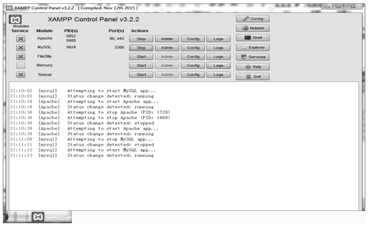Click MySQL PID 5624

[x=71, y=47]
